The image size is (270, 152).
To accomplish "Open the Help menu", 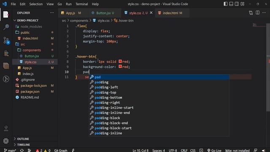I will 95,4.
